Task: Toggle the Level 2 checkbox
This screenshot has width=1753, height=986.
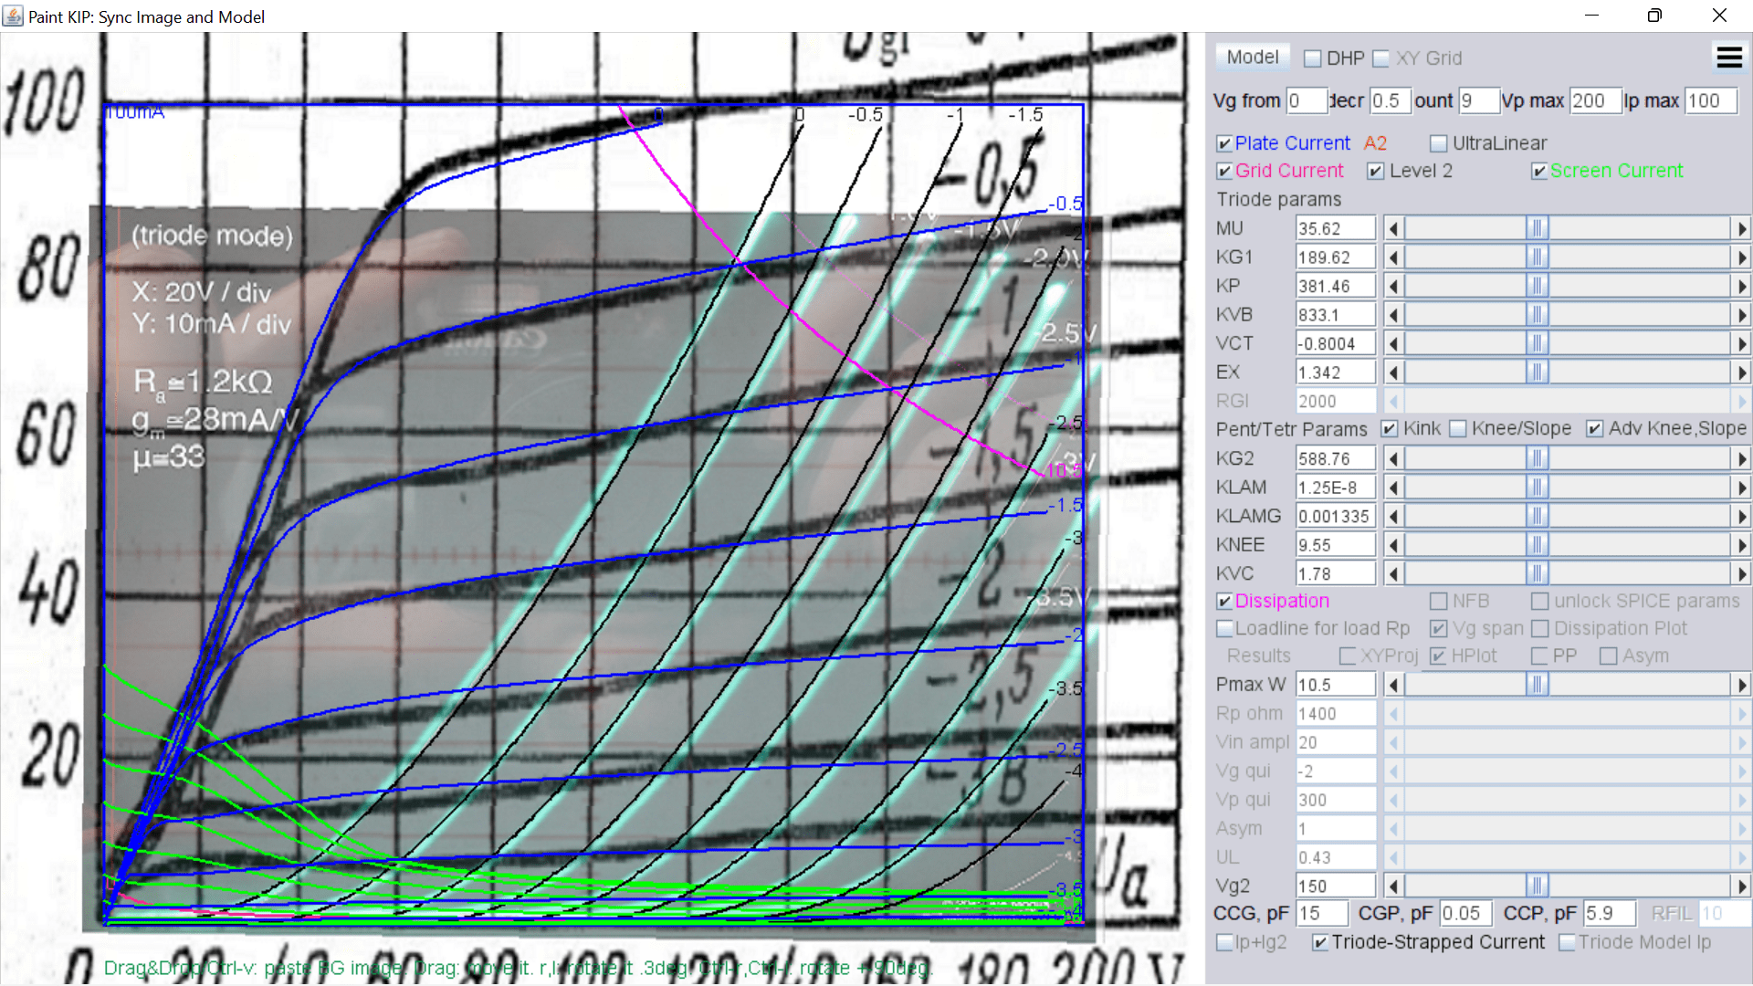Action: (1375, 171)
